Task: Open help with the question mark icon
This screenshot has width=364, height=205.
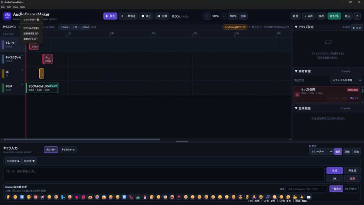Action: [x=357, y=16]
